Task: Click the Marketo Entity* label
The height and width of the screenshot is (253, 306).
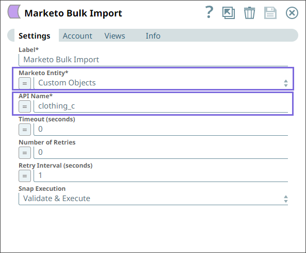Action: pos(43,73)
